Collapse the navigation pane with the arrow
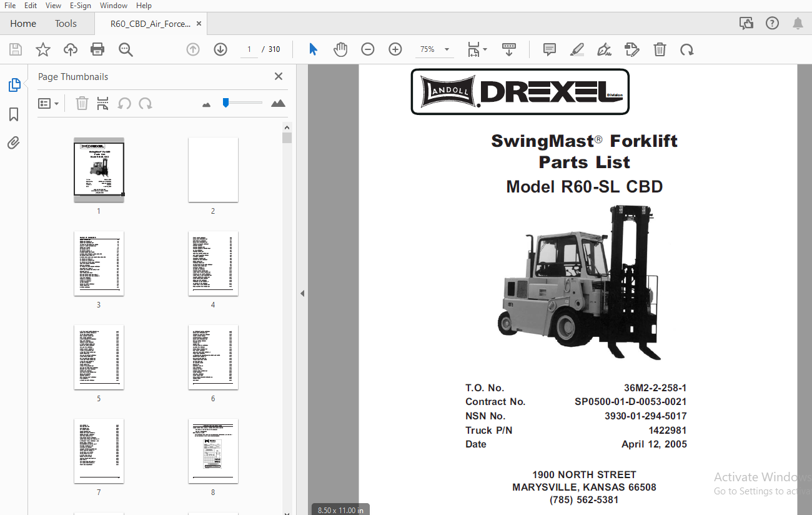The width and height of the screenshot is (812, 515). tap(302, 293)
